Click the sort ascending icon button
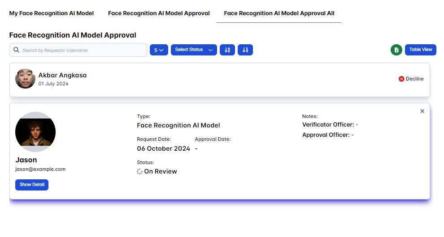Screen dimensions: 444x237 (x=227, y=50)
